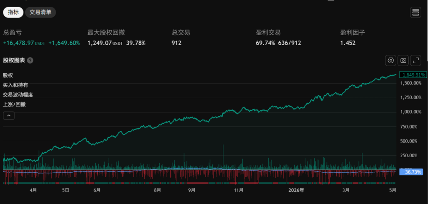Toggle the 股权 equity series

(8, 75)
